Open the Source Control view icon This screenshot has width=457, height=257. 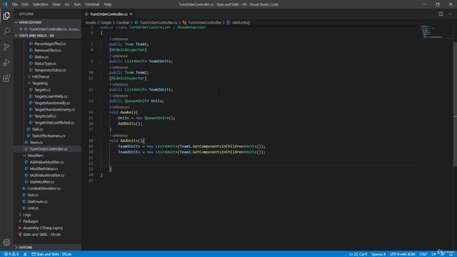[x=6, y=47]
